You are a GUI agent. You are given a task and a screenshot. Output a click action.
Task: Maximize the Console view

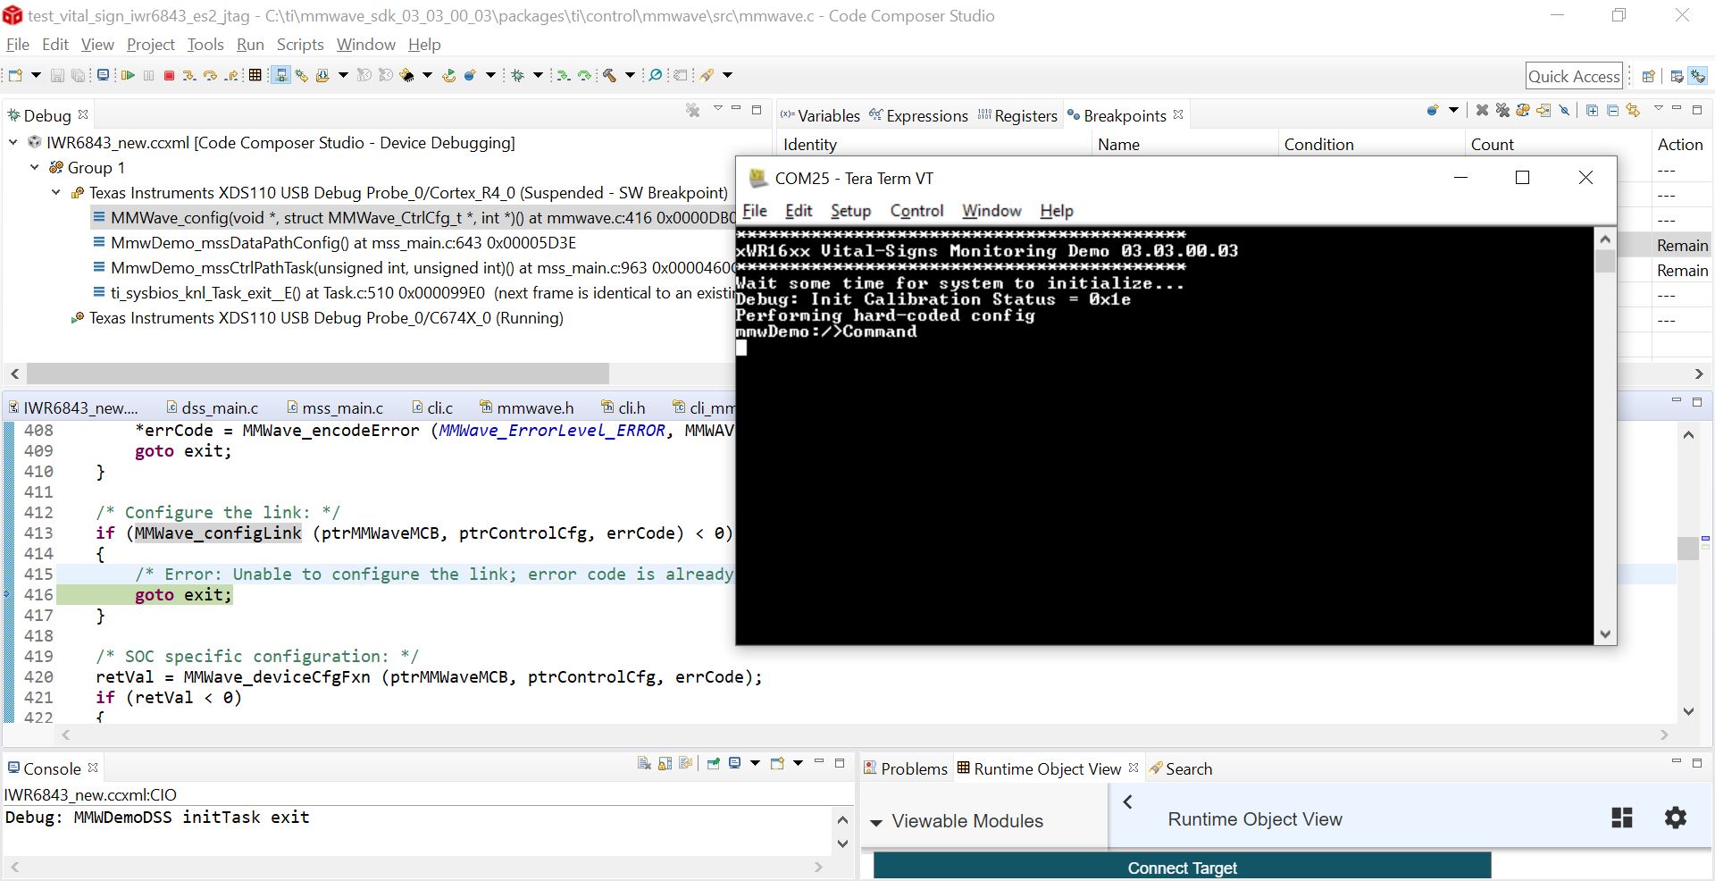(840, 763)
